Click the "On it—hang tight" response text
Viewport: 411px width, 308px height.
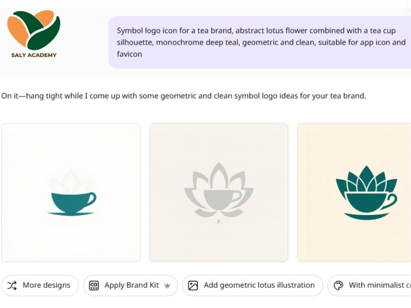click(x=183, y=96)
